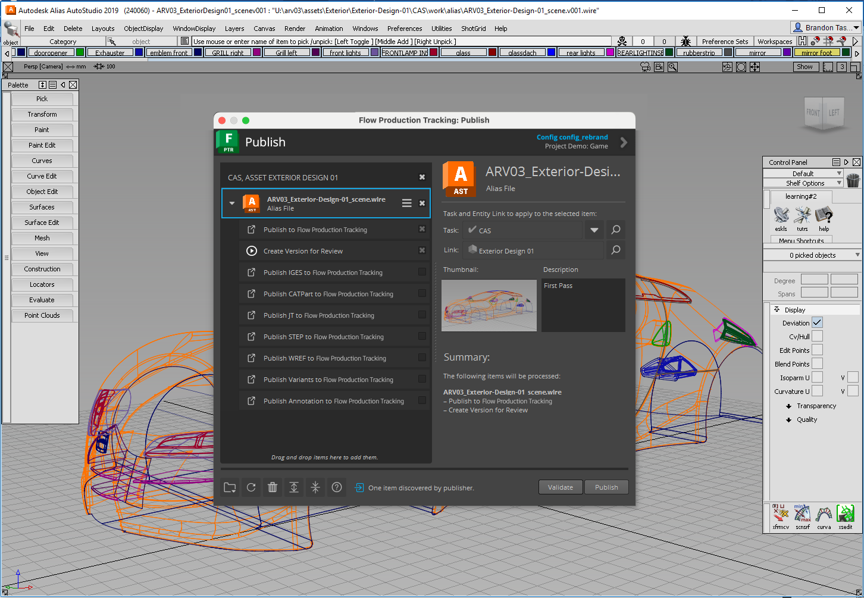This screenshot has height=598, width=864.
Task: Click the collapse all items icon
Action: 315,487
